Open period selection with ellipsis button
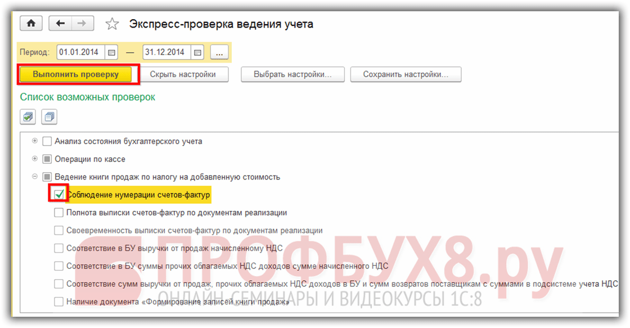 coord(219,52)
